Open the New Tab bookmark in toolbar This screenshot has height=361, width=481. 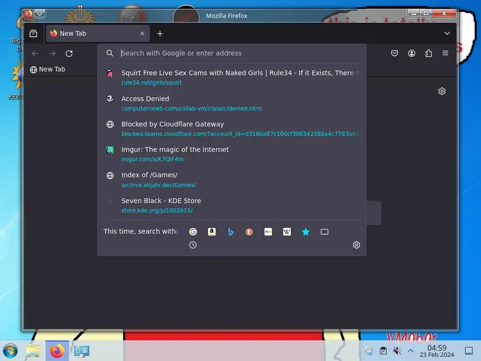pos(47,70)
